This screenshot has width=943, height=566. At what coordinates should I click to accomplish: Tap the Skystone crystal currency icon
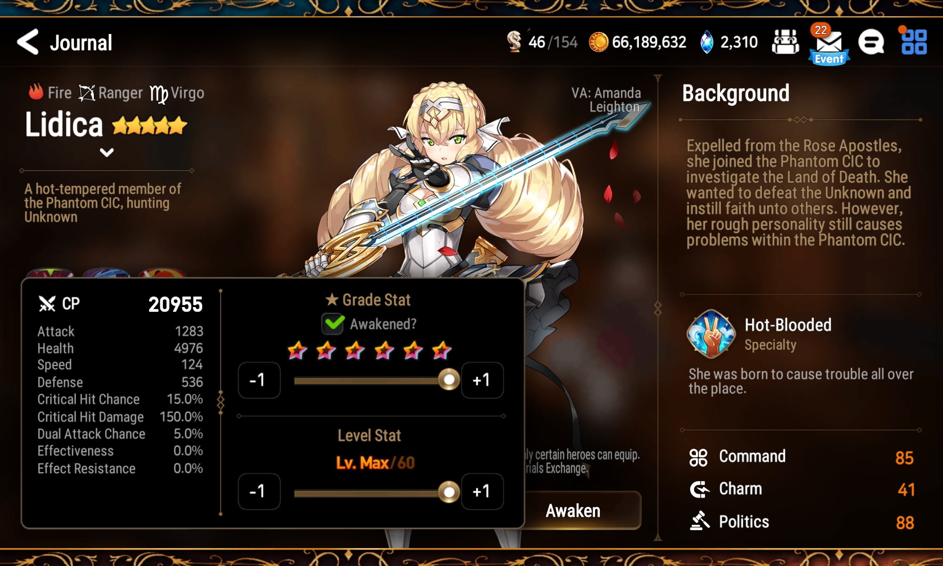click(x=706, y=42)
